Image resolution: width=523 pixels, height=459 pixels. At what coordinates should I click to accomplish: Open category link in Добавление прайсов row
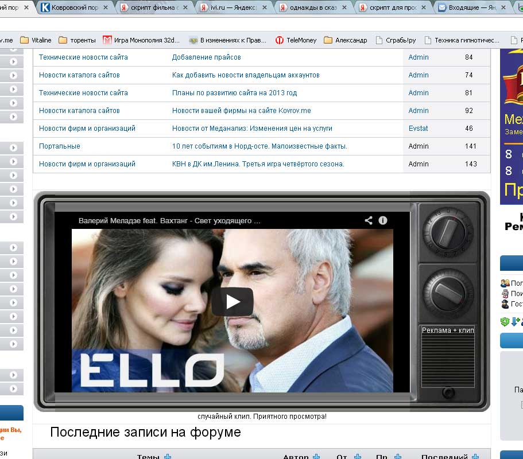click(x=83, y=57)
